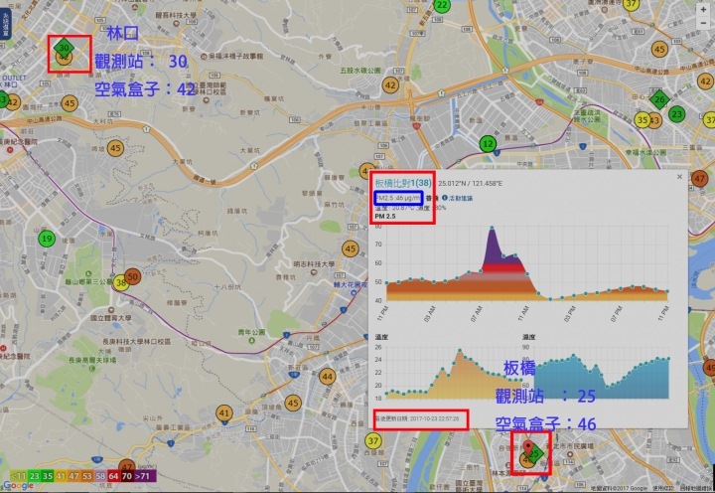Open the 使用條款 terms link
Image resolution: width=715 pixels, height=493 pixels.
tap(662, 488)
